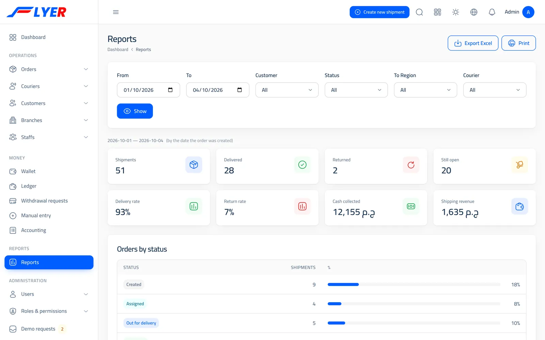Image resolution: width=545 pixels, height=340 pixels.
Task: Expand the Customers submenu chevron
Action: [x=86, y=103]
